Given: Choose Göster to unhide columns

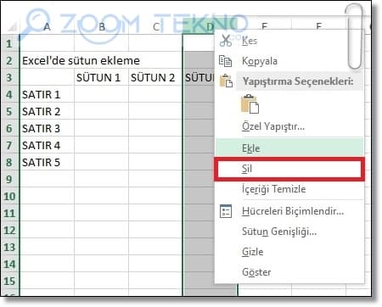Looking at the screenshot, I should coord(289,272).
